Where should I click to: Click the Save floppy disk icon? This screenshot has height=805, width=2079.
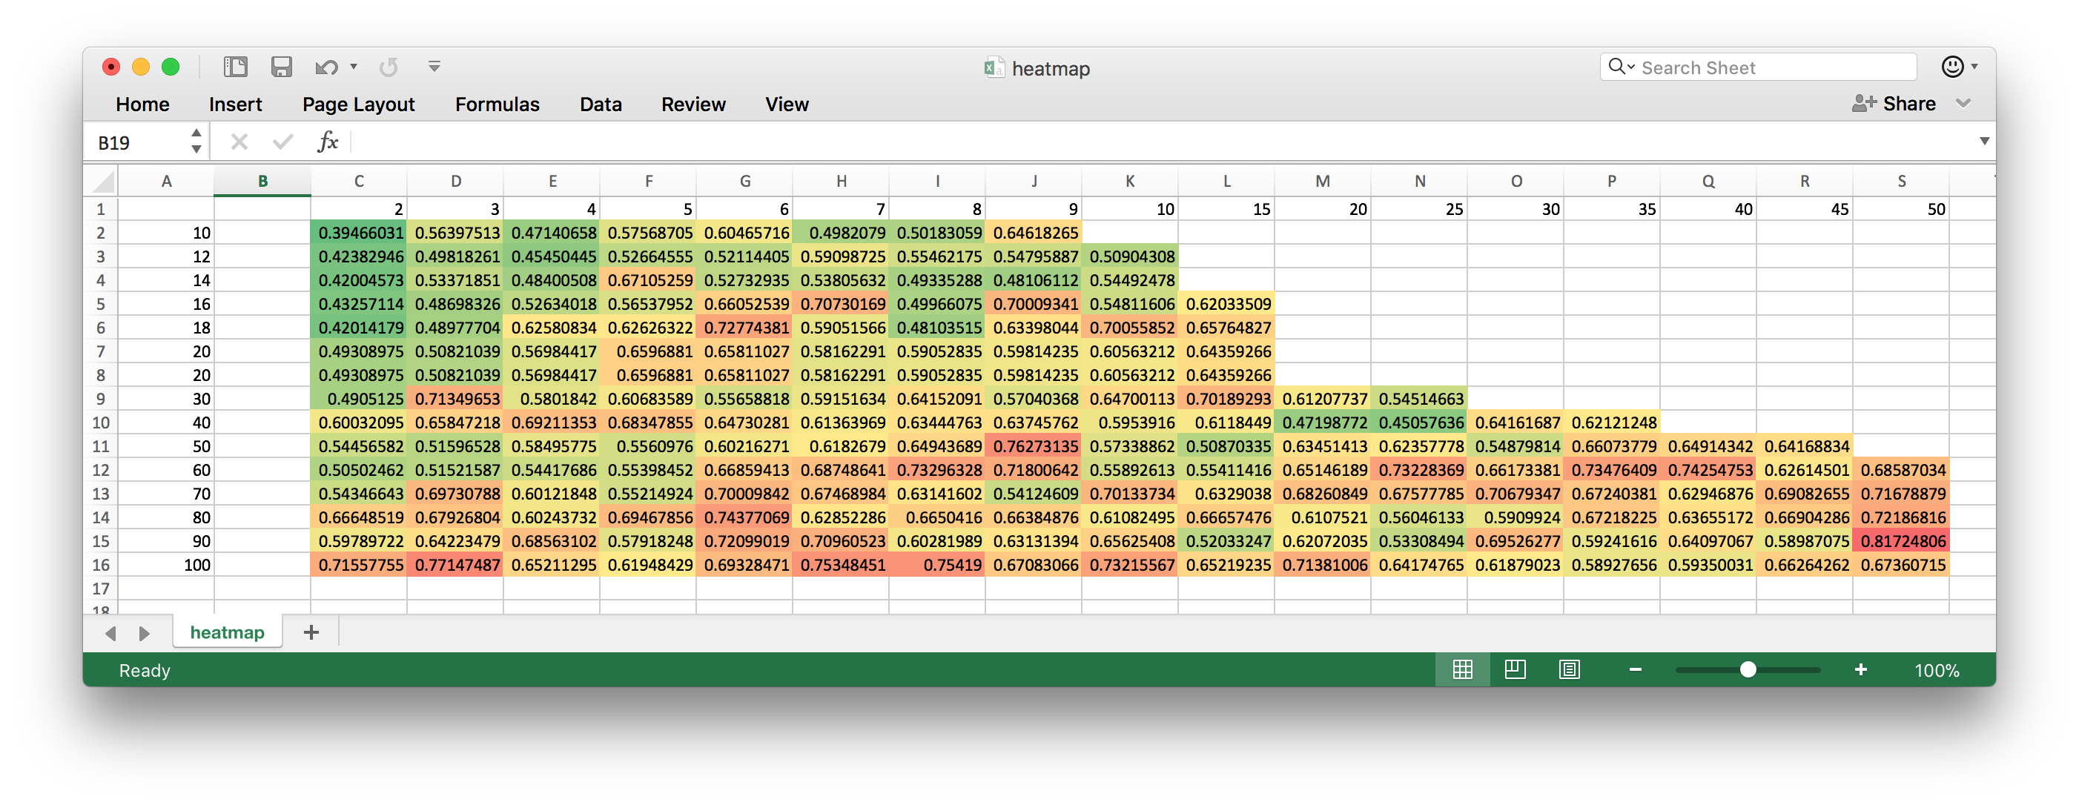(x=281, y=67)
